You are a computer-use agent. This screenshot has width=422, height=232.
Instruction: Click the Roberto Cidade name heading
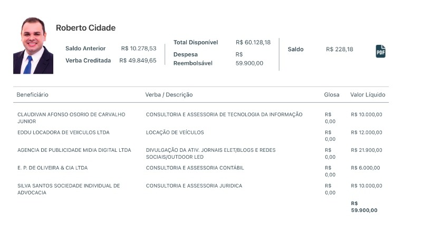(85, 28)
